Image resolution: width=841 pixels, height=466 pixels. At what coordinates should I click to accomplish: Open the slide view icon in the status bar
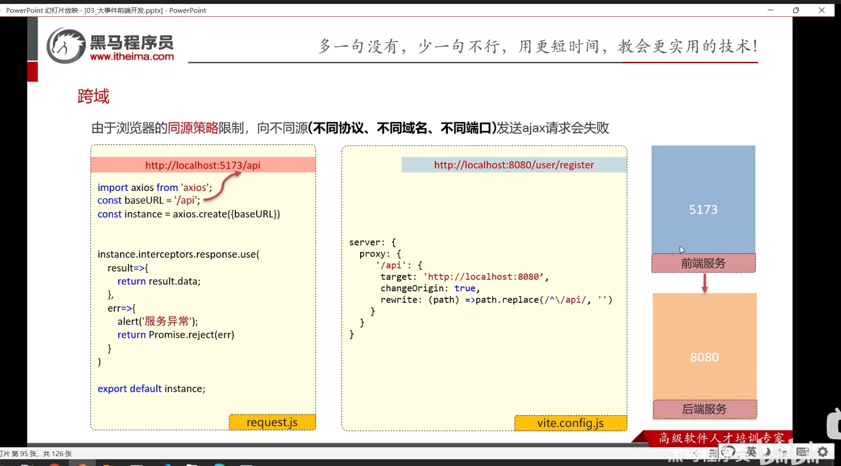[713, 453]
